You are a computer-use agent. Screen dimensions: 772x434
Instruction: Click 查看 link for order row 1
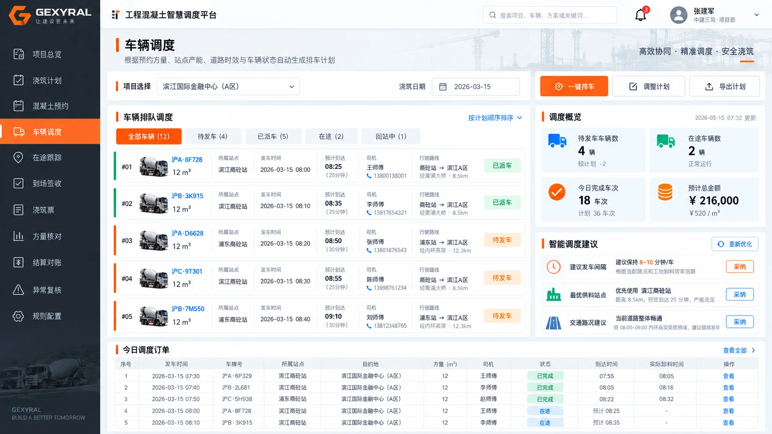[x=729, y=376]
